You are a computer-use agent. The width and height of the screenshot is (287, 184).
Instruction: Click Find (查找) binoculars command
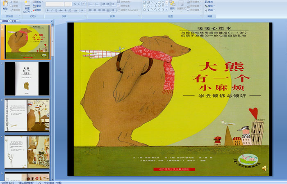click(x=209, y=2)
